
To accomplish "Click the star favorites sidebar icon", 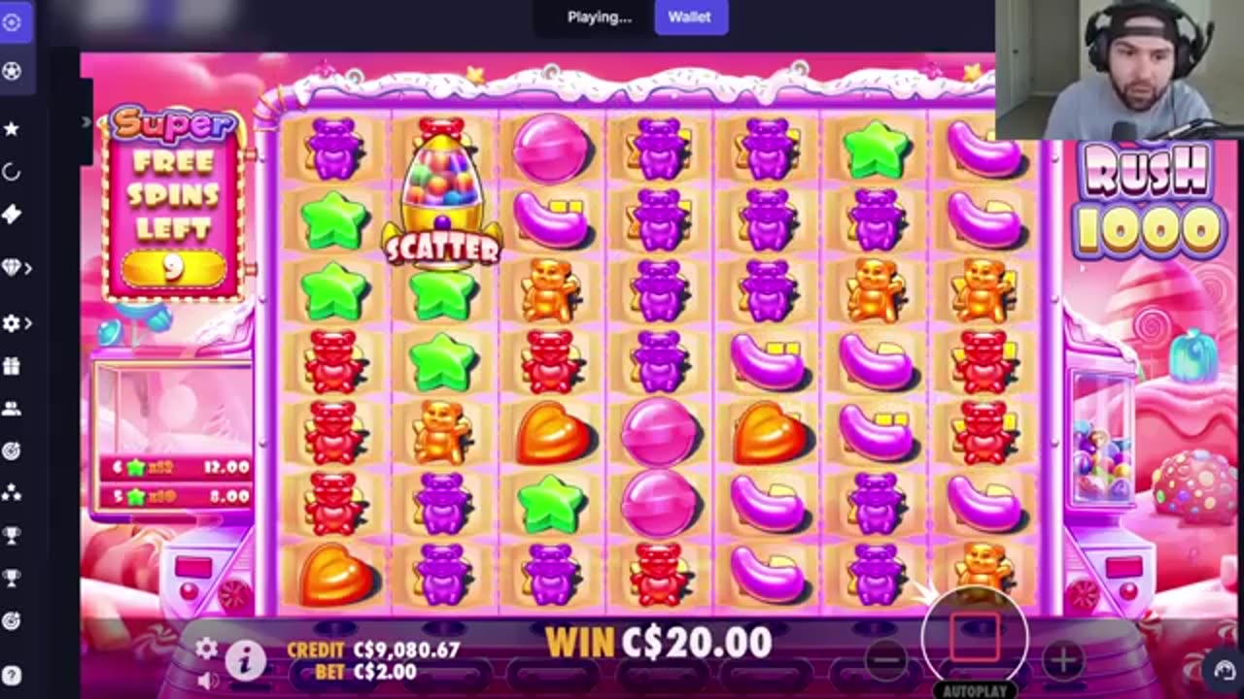I will 12,128.
